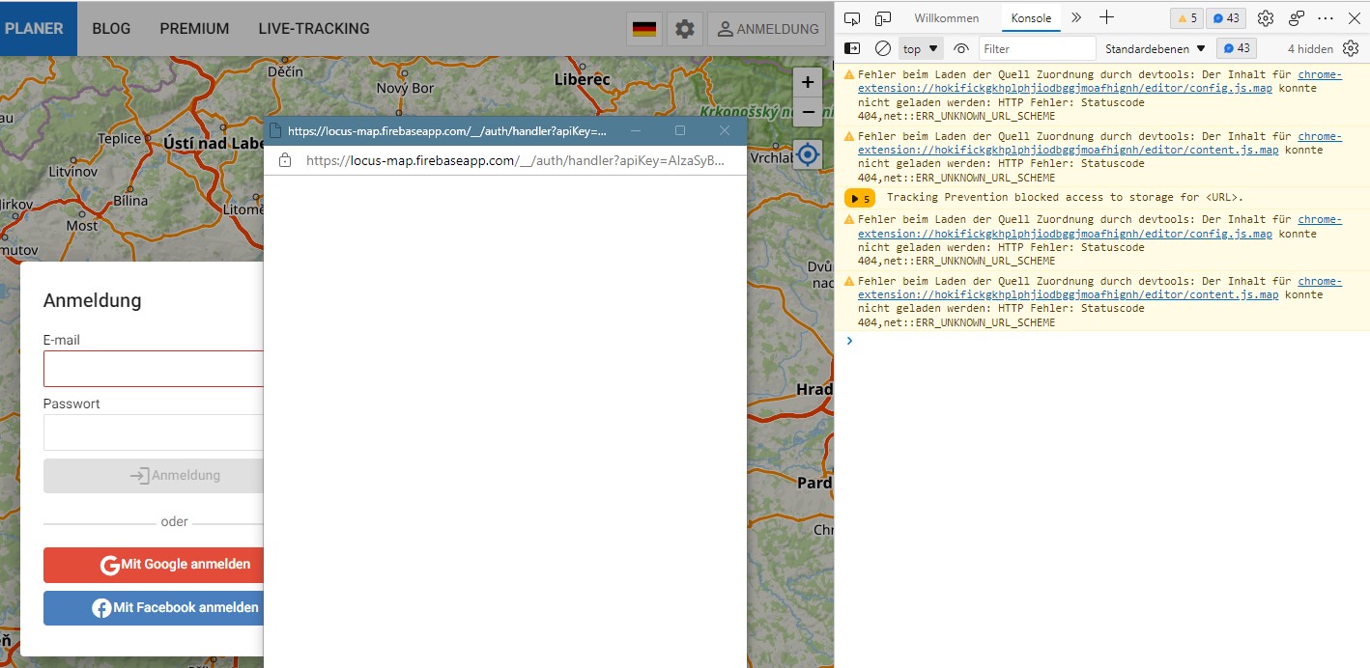Open the BLOG menu item
Viewport: 1370px width, 668px height.
(111, 29)
